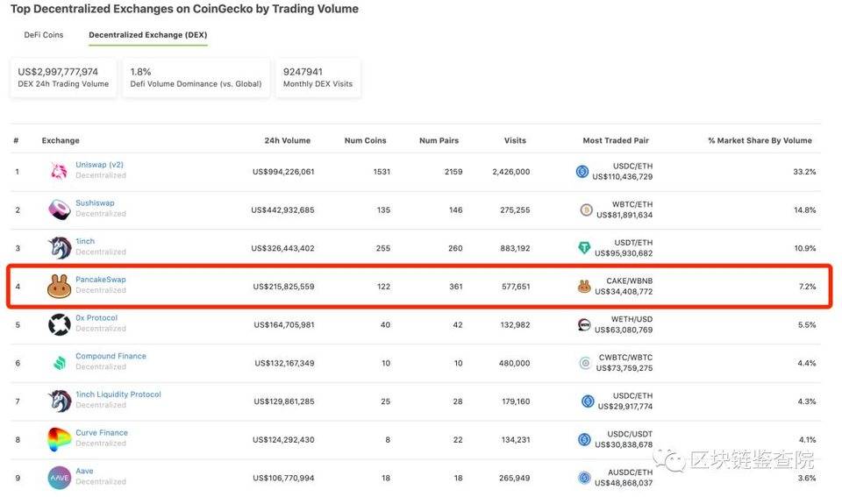842x497 pixels.
Task: Click AUSDC coin icon in Aave row
Action: click(584, 478)
